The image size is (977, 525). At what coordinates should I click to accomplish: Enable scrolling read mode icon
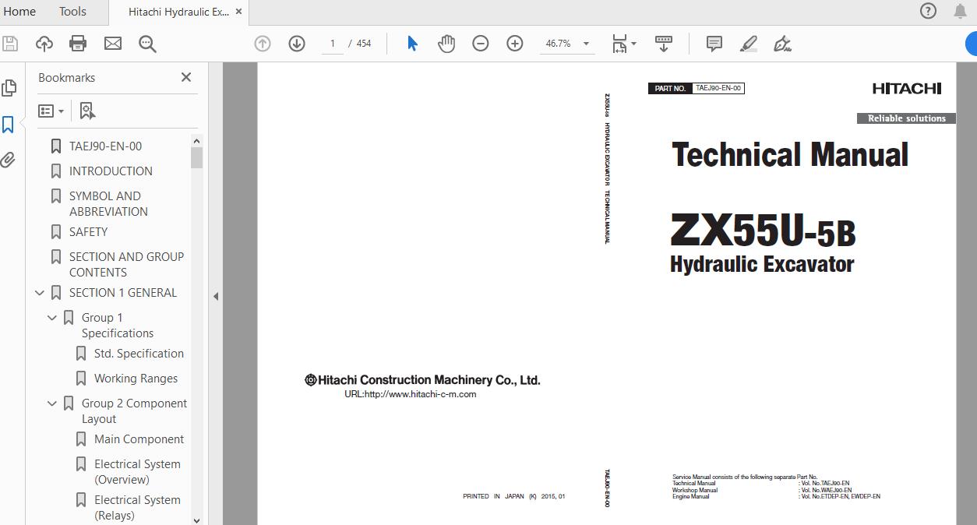664,44
